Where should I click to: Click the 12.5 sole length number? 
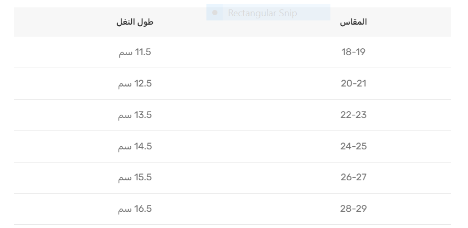pyautogui.click(x=143, y=84)
